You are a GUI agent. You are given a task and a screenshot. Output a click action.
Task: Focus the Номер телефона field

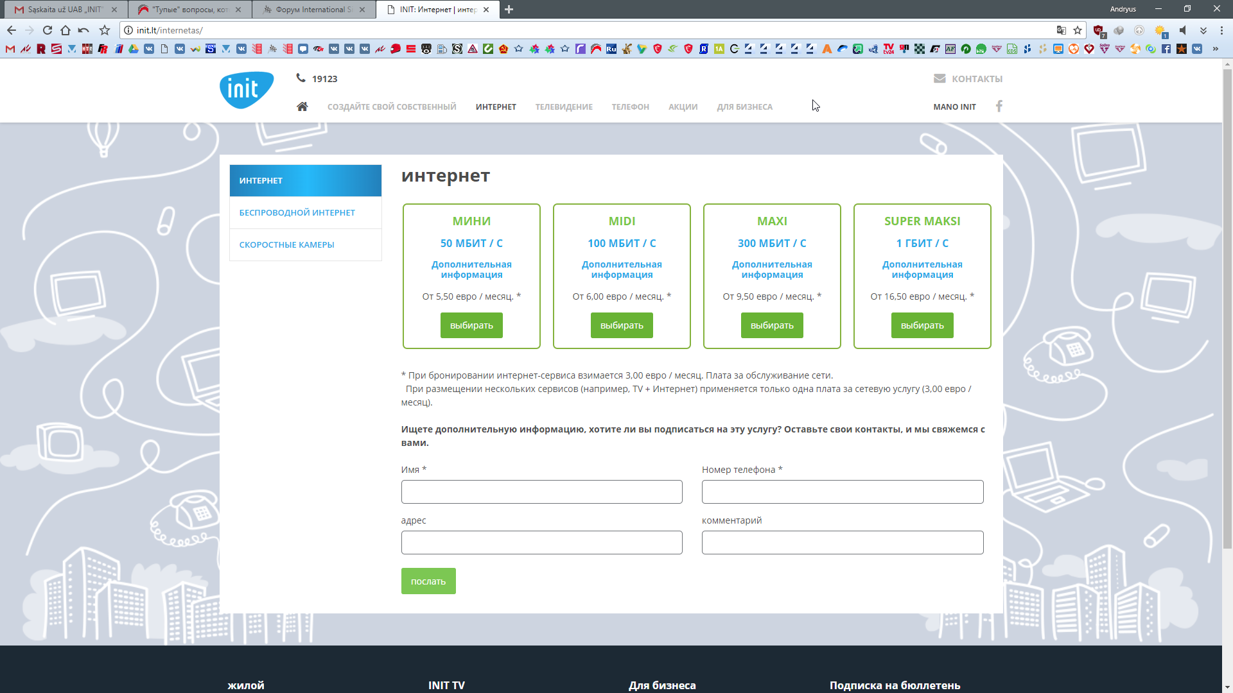[842, 492]
